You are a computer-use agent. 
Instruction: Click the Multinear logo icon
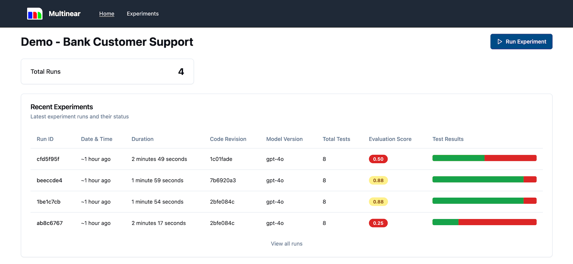(35, 14)
